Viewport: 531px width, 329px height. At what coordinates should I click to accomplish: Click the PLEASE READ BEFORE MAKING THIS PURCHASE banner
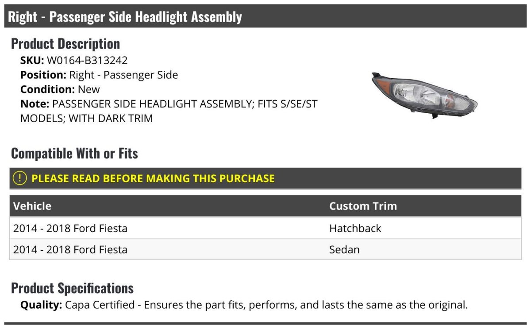(x=265, y=179)
